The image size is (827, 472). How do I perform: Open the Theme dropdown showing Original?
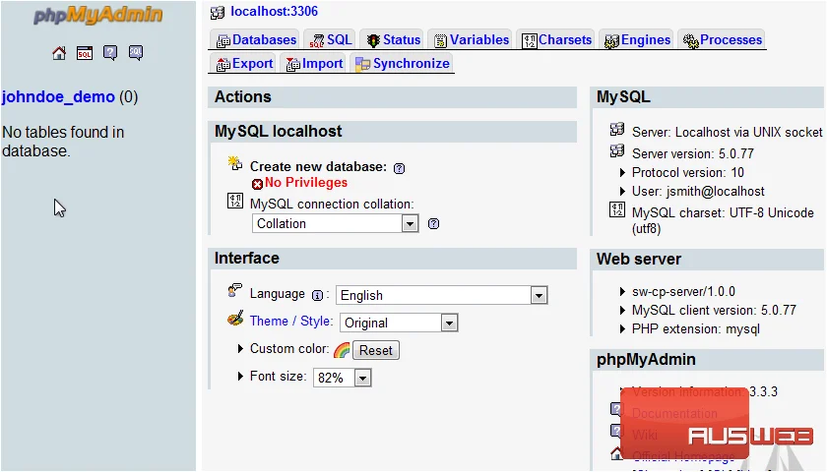point(400,323)
